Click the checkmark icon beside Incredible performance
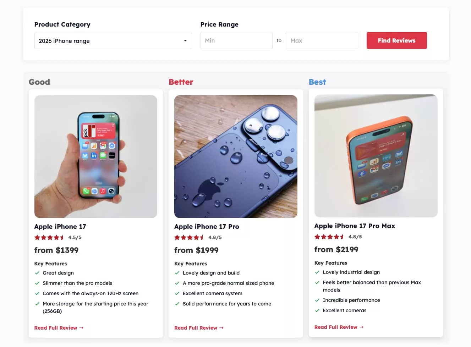The image size is (471, 347). [317, 300]
